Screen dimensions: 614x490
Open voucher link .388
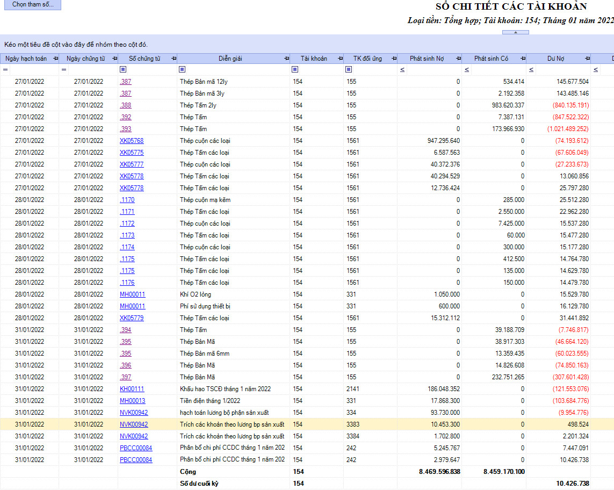pos(126,105)
